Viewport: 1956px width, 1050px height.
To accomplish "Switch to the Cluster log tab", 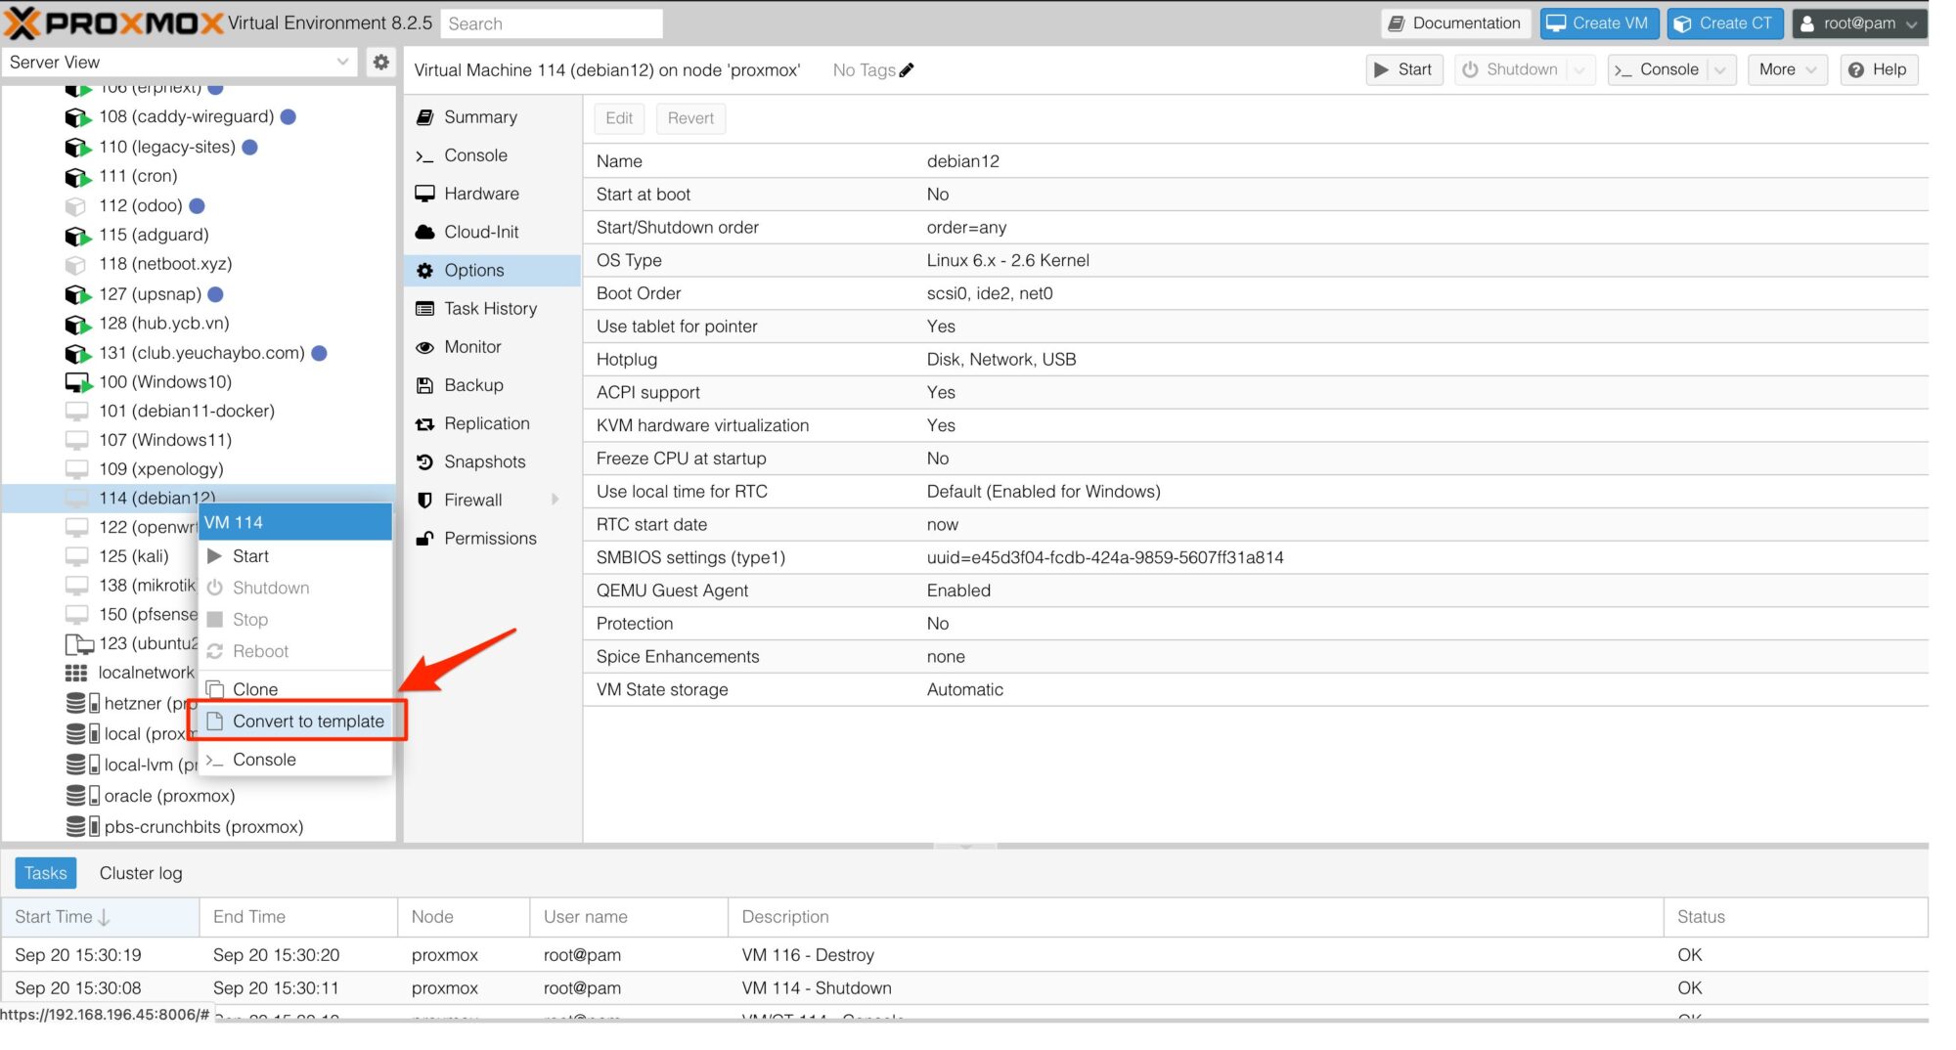I will tap(141, 873).
